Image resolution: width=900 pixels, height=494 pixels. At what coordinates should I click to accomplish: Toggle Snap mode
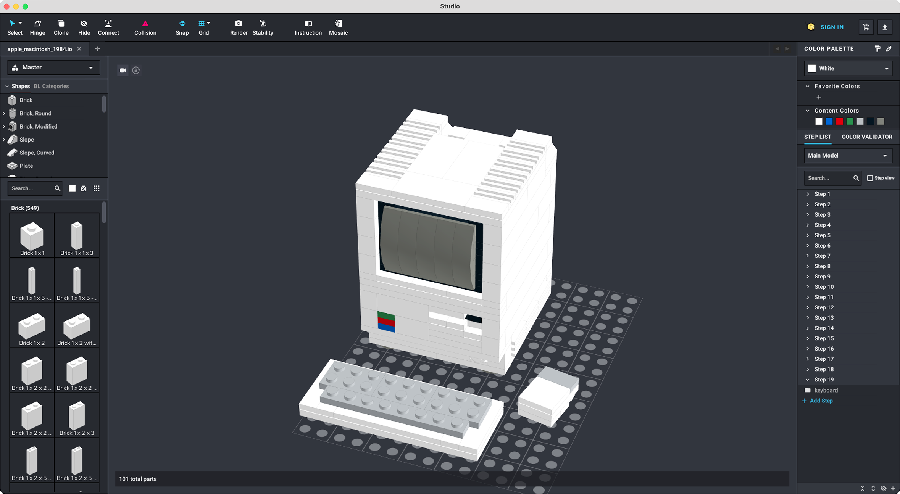click(x=182, y=27)
